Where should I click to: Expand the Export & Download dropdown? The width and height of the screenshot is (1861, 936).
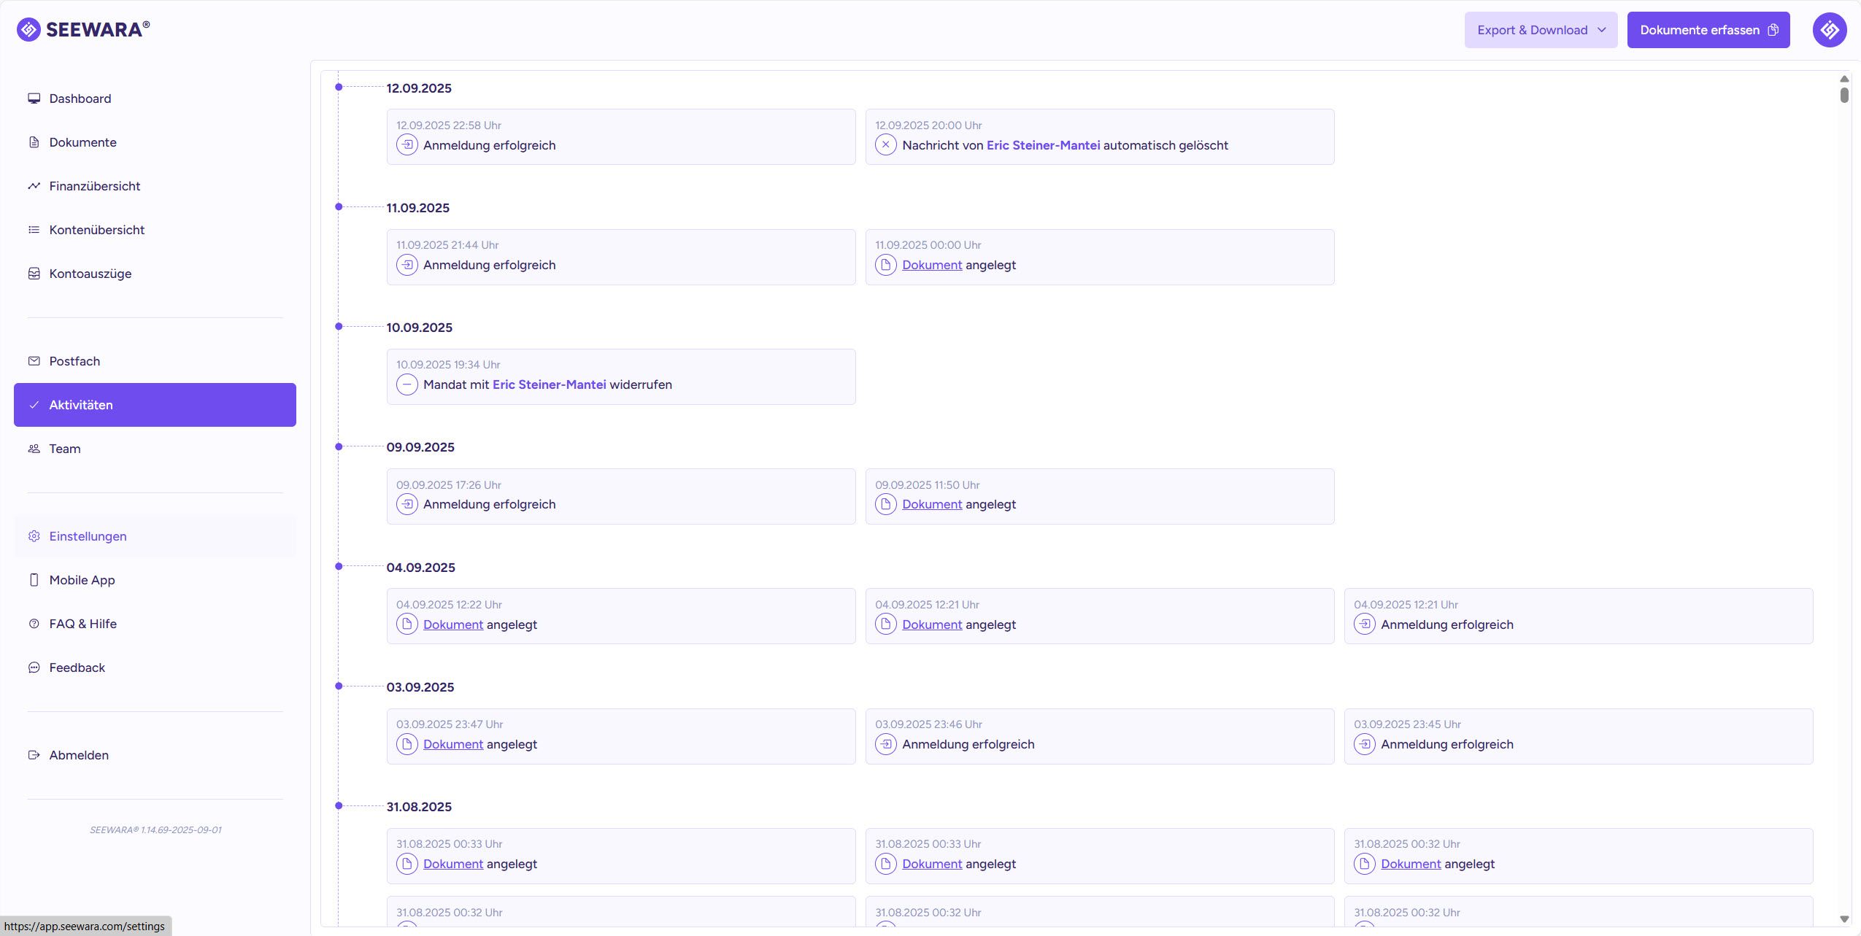[x=1541, y=30]
